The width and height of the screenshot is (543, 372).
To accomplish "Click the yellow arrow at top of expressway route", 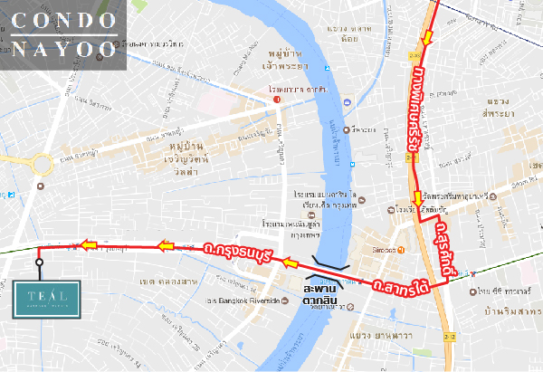I will tap(427, 37).
